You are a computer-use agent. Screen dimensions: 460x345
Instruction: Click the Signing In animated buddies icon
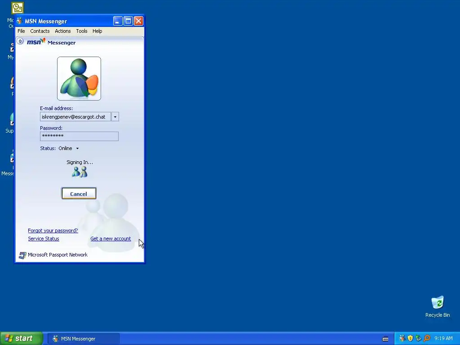80,172
